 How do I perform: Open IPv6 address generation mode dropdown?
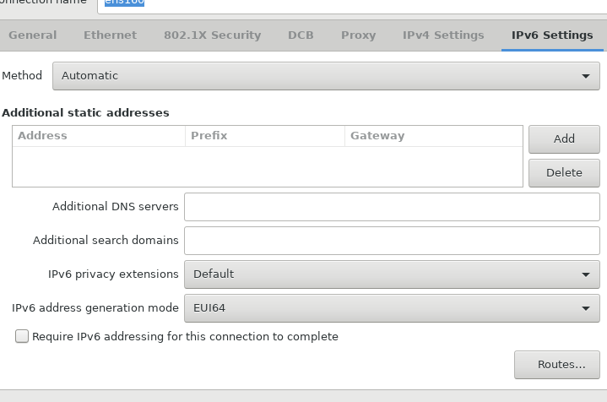pos(392,308)
